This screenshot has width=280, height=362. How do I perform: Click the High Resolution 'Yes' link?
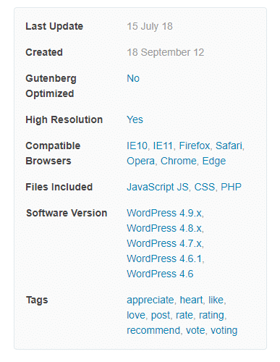click(x=135, y=119)
